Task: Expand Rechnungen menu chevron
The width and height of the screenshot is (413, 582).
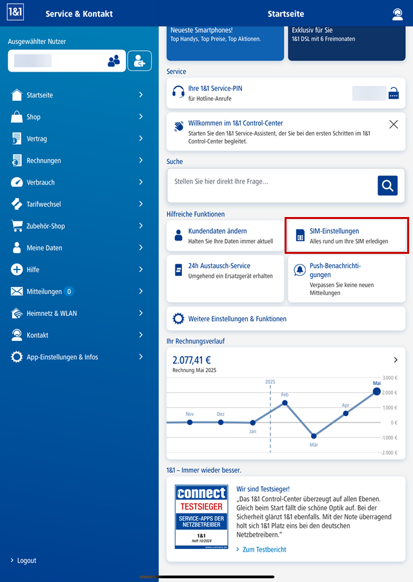Action: 141,160
